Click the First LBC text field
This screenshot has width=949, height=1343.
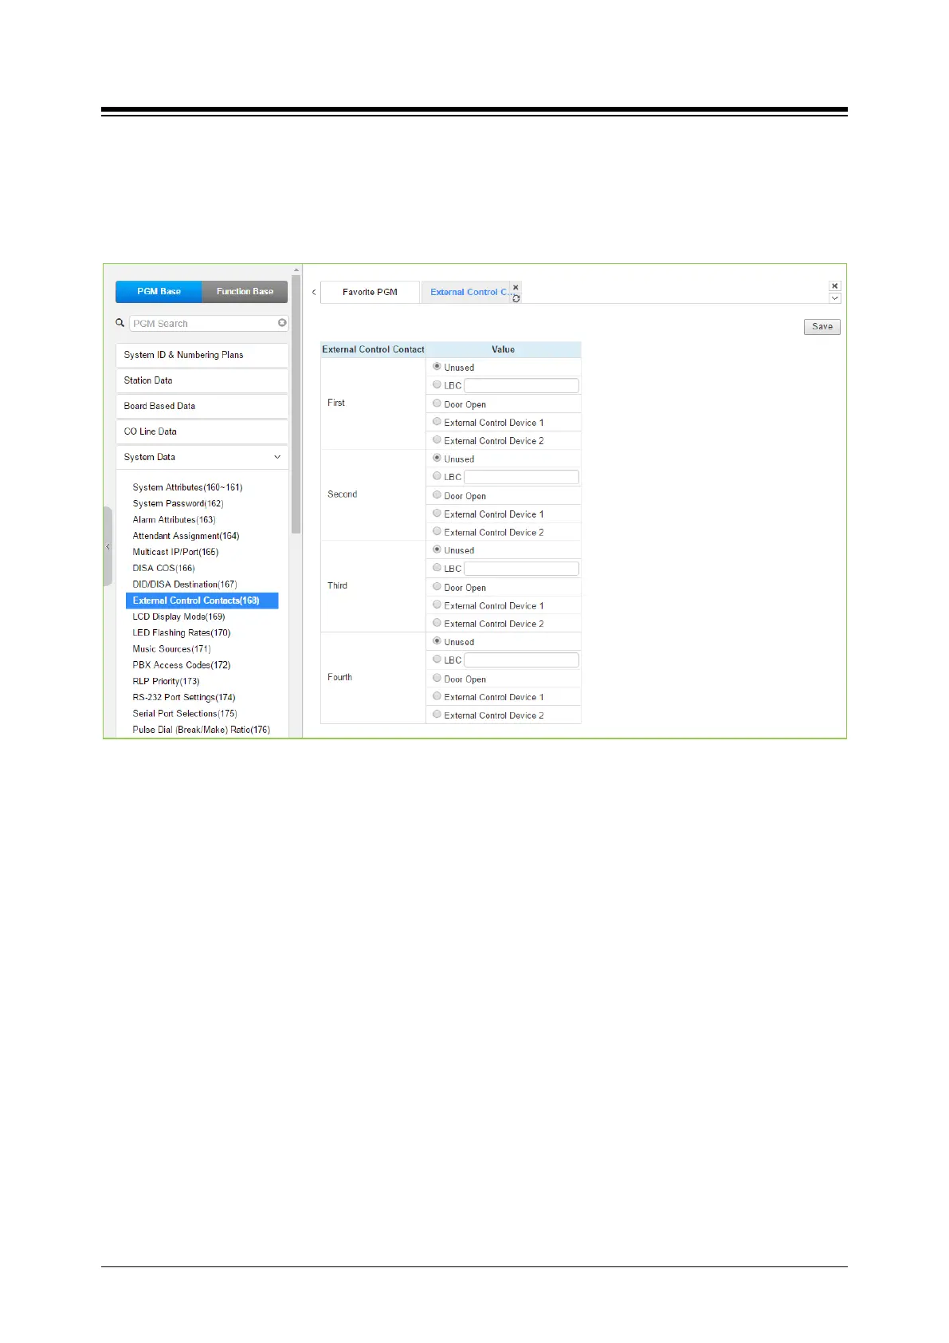[x=521, y=385]
